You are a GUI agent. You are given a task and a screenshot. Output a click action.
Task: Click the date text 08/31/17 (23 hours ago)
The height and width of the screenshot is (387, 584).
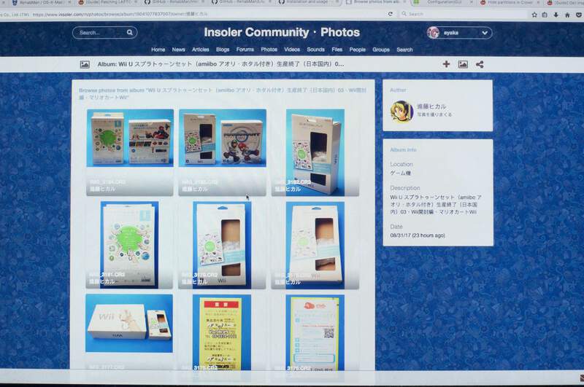[x=417, y=235]
